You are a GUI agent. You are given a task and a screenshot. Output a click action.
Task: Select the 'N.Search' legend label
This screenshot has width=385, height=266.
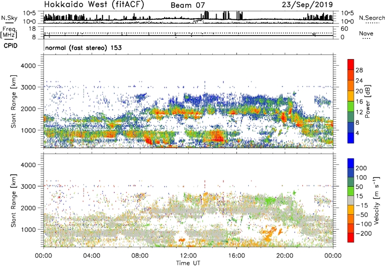click(372, 18)
